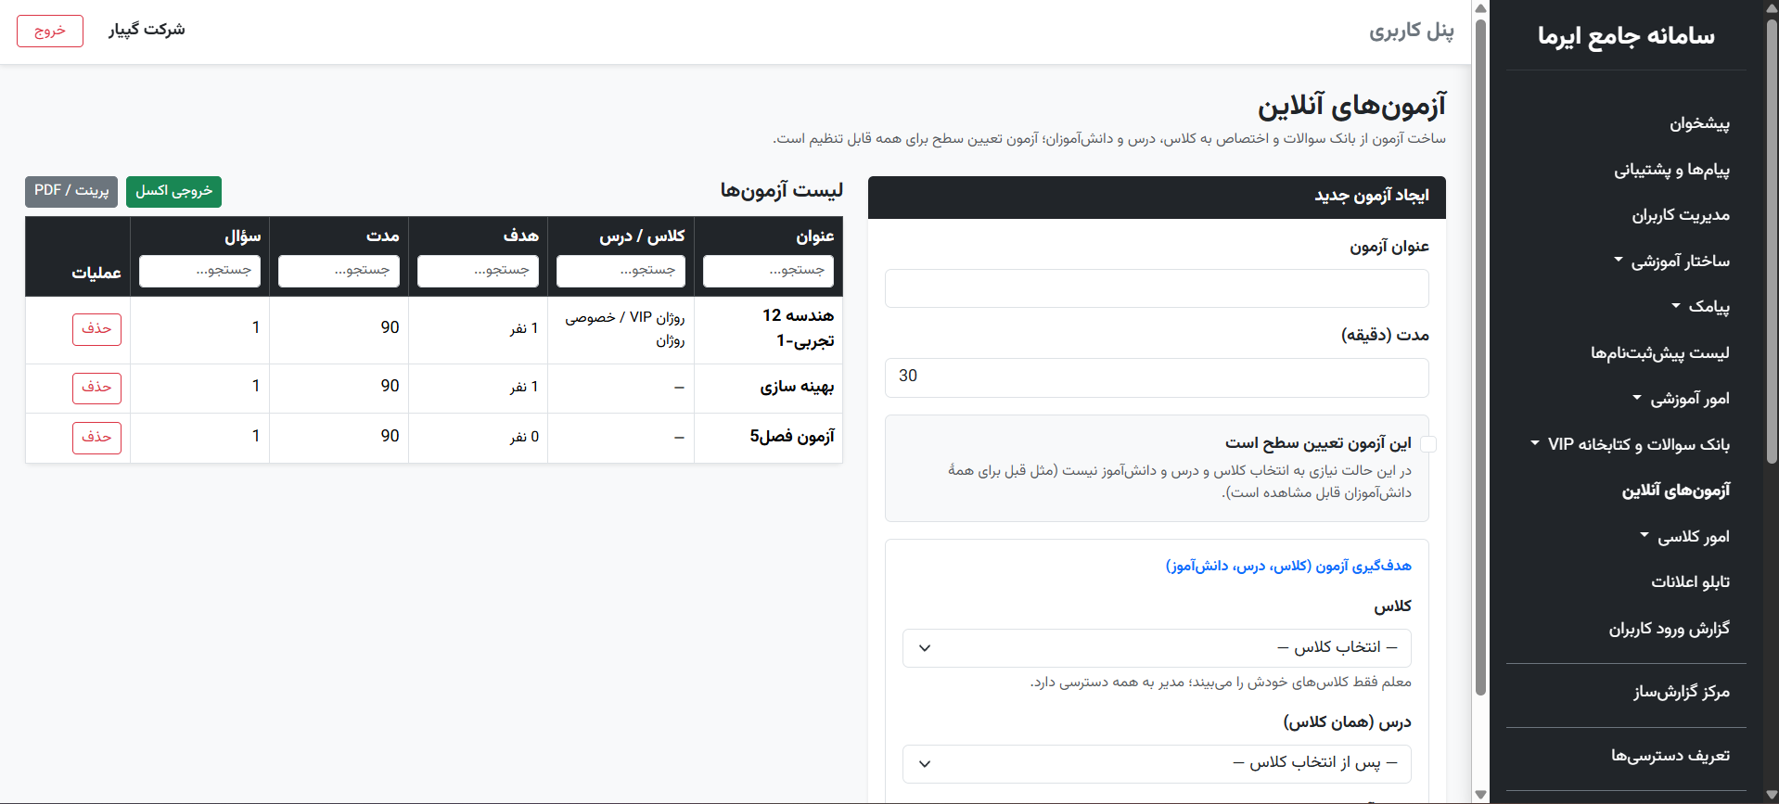Click the لیست آزمون‌ها heading

782,190
